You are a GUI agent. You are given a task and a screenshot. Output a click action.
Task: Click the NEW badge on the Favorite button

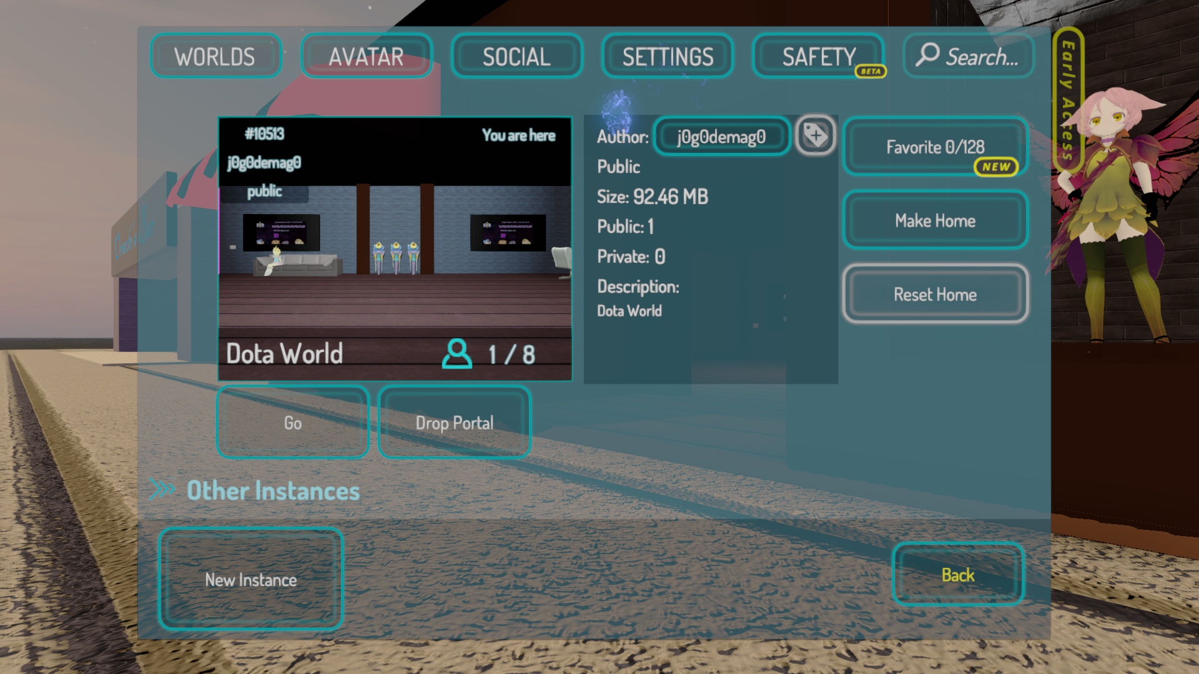pyautogui.click(x=995, y=167)
